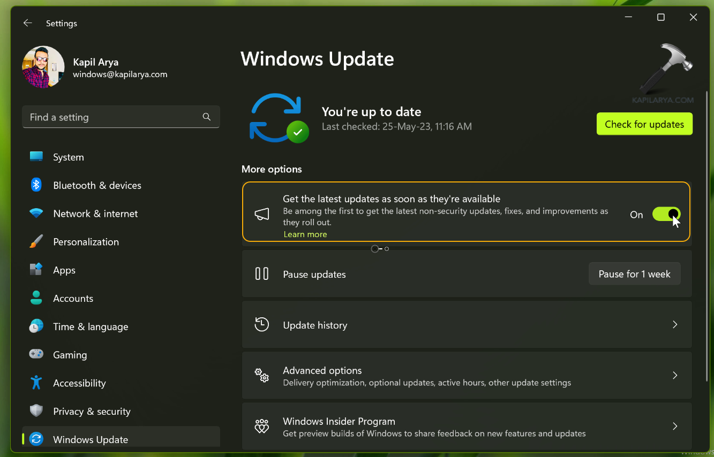Click Pause for 1 week button
Screen dimensions: 714x457
tap(634, 274)
